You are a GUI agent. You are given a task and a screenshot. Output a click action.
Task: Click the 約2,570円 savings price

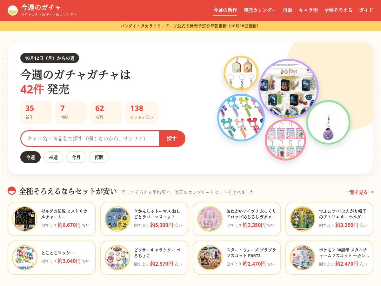point(162,264)
